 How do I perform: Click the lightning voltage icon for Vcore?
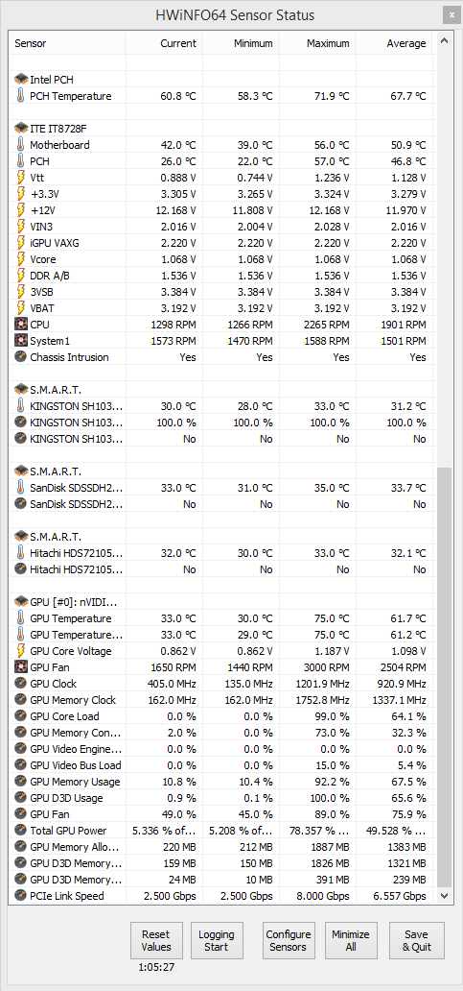point(21,259)
